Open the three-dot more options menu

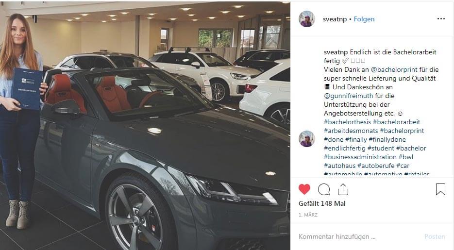click(441, 19)
